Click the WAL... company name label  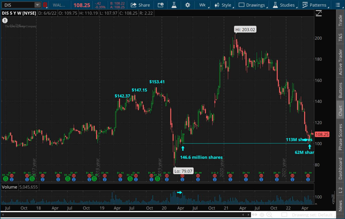[59, 5]
